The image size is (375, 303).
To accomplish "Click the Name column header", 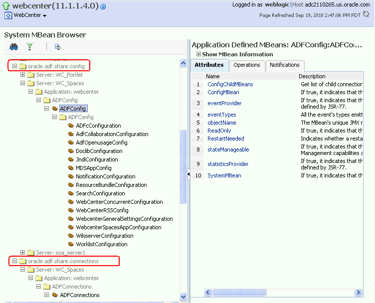I will pyautogui.click(x=250, y=76).
